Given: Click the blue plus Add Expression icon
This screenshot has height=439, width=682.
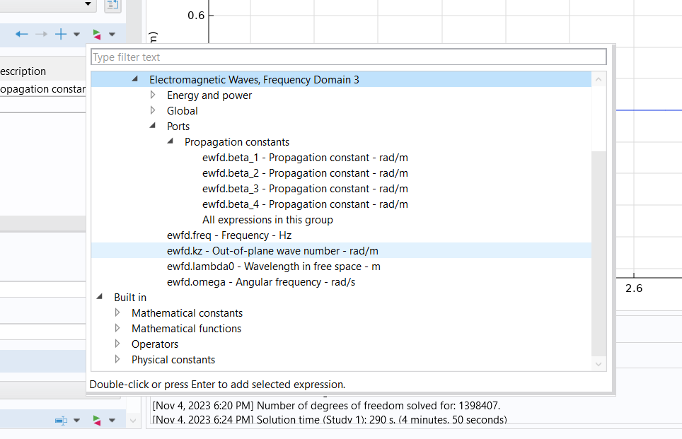Looking at the screenshot, I should (62, 34).
